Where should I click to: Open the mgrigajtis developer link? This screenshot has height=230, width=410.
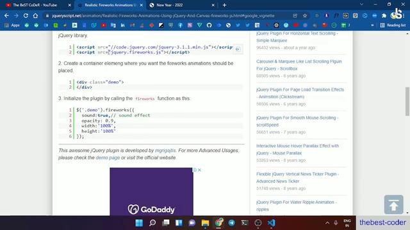click(x=165, y=151)
